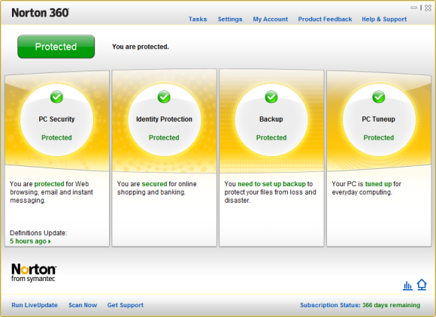Open My Account

[271, 20]
